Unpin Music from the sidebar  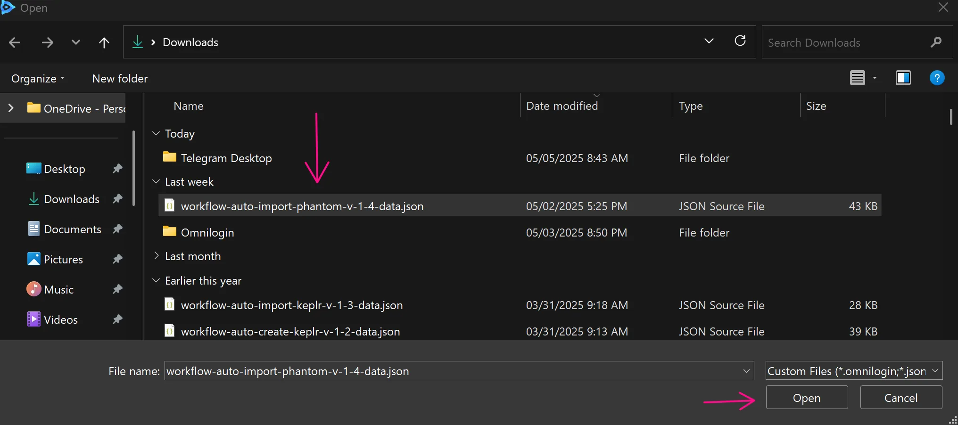click(117, 289)
